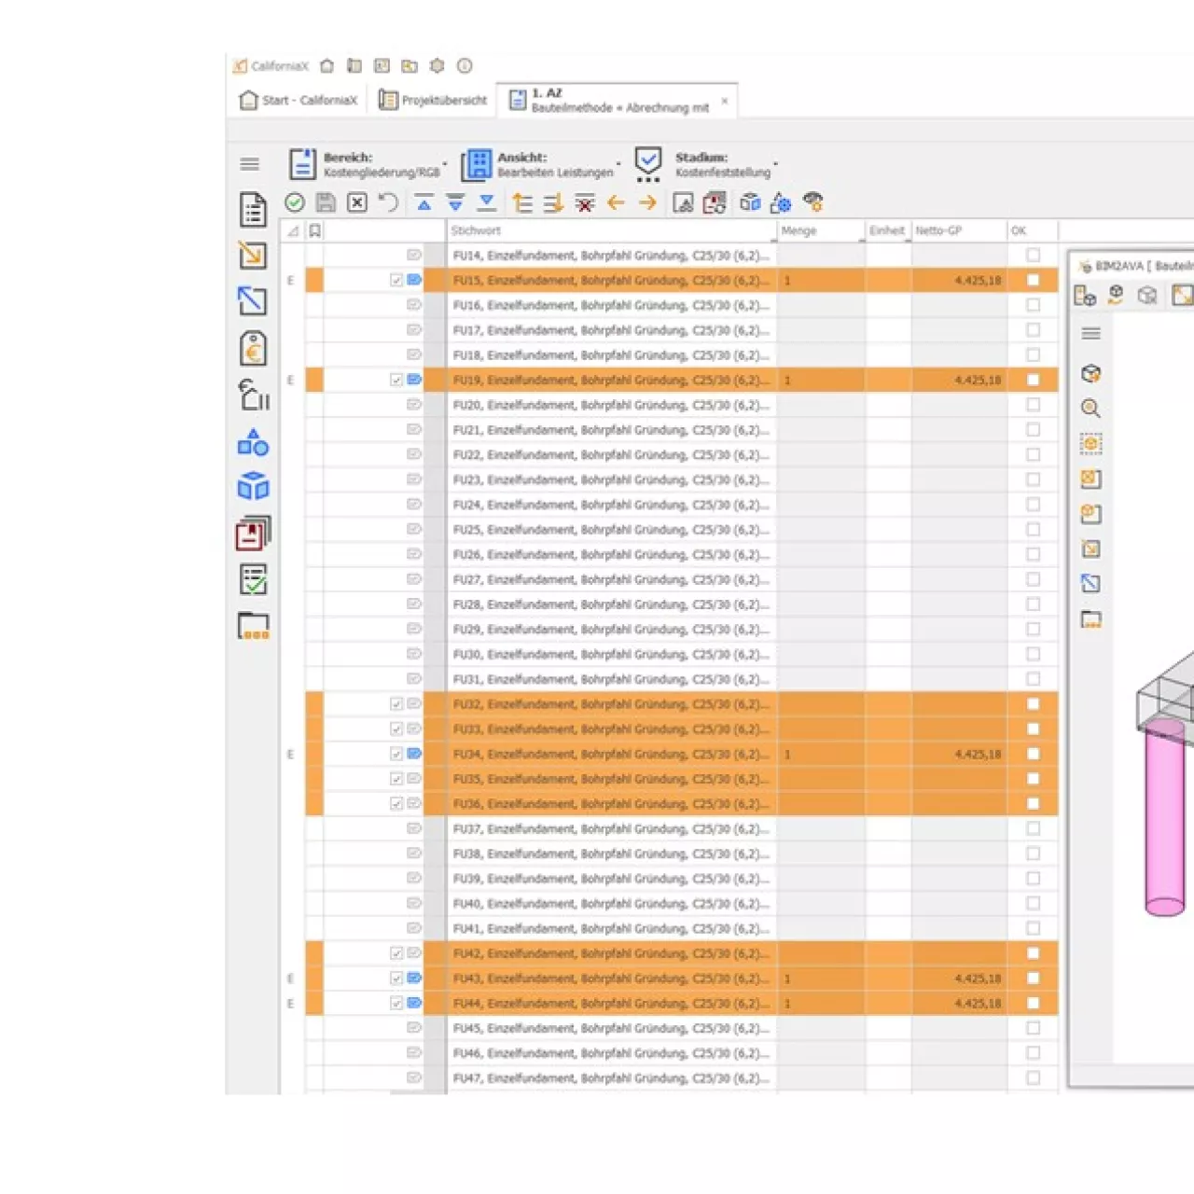Click the blue shapes icon in left sidebar
1194x1194 pixels.
252,443
